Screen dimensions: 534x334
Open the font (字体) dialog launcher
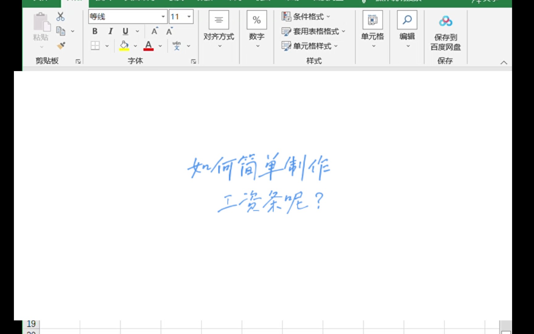[193, 62]
